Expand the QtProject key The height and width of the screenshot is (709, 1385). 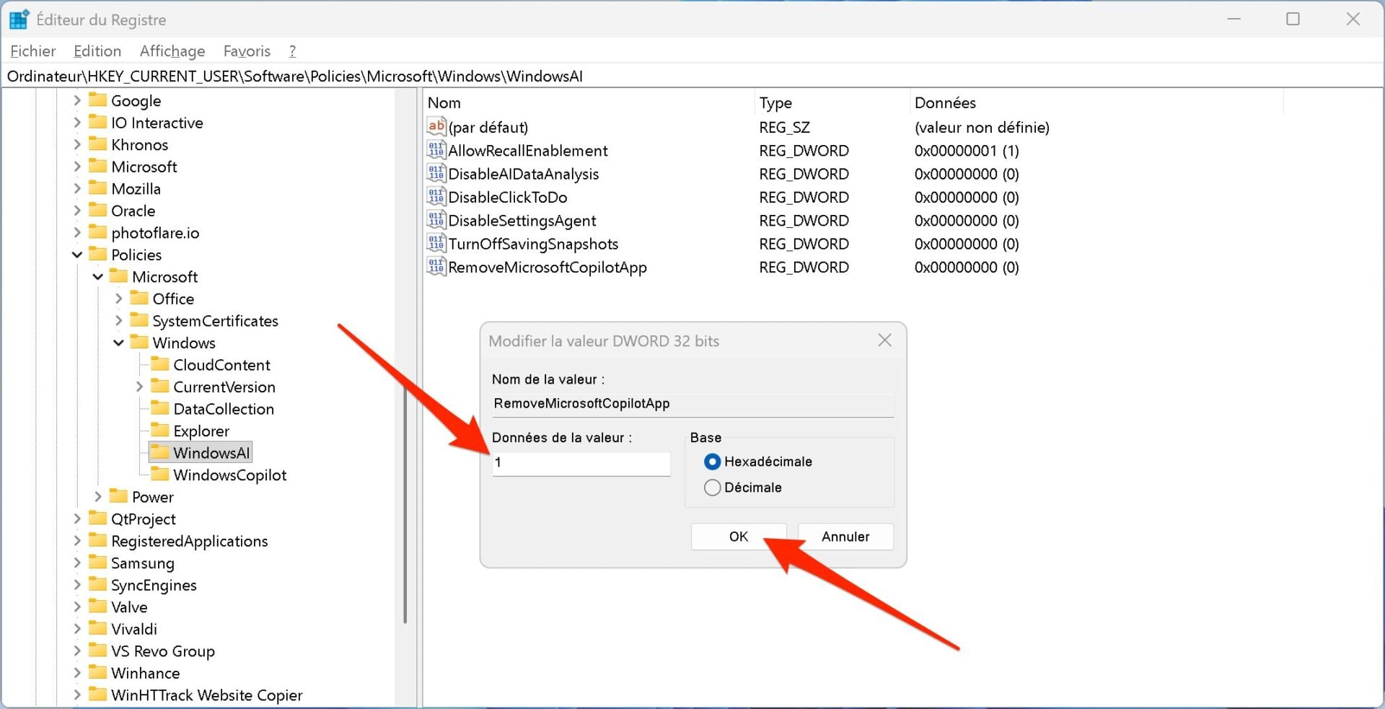pos(77,519)
